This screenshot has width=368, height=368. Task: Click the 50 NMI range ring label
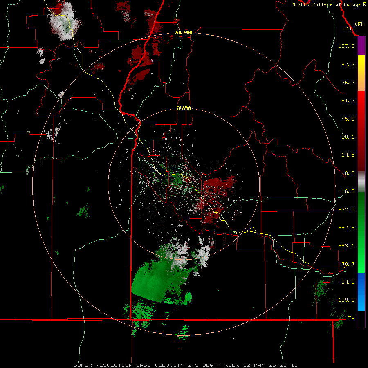pos(184,108)
